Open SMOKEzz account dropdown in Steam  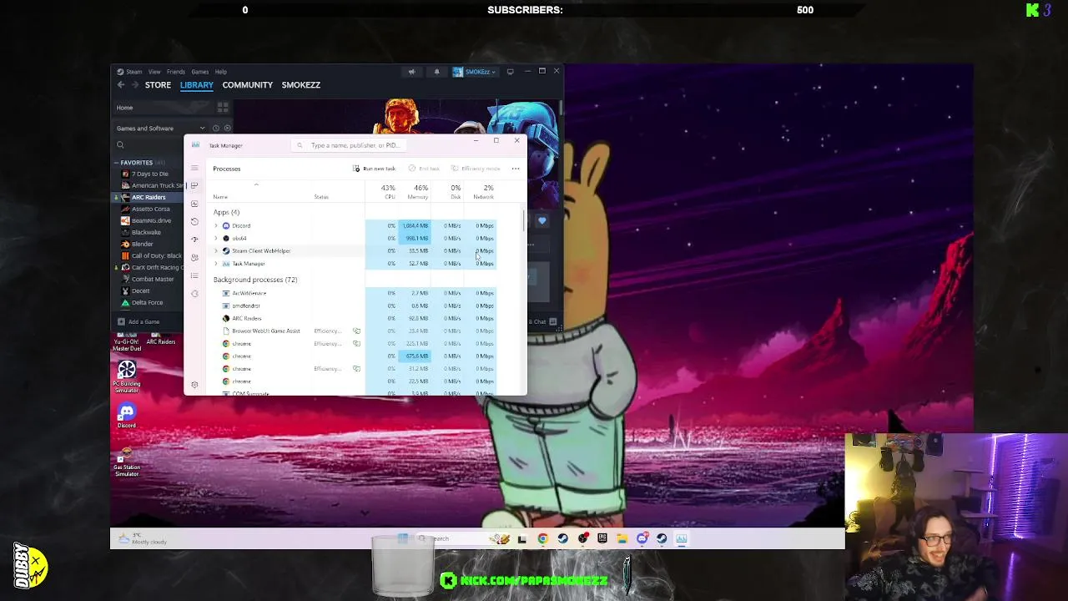coord(474,72)
